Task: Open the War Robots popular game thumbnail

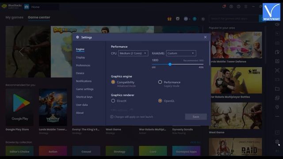Action: (235, 80)
